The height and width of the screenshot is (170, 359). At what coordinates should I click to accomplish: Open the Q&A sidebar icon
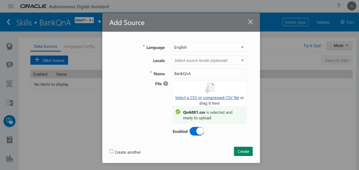click(x=10, y=121)
